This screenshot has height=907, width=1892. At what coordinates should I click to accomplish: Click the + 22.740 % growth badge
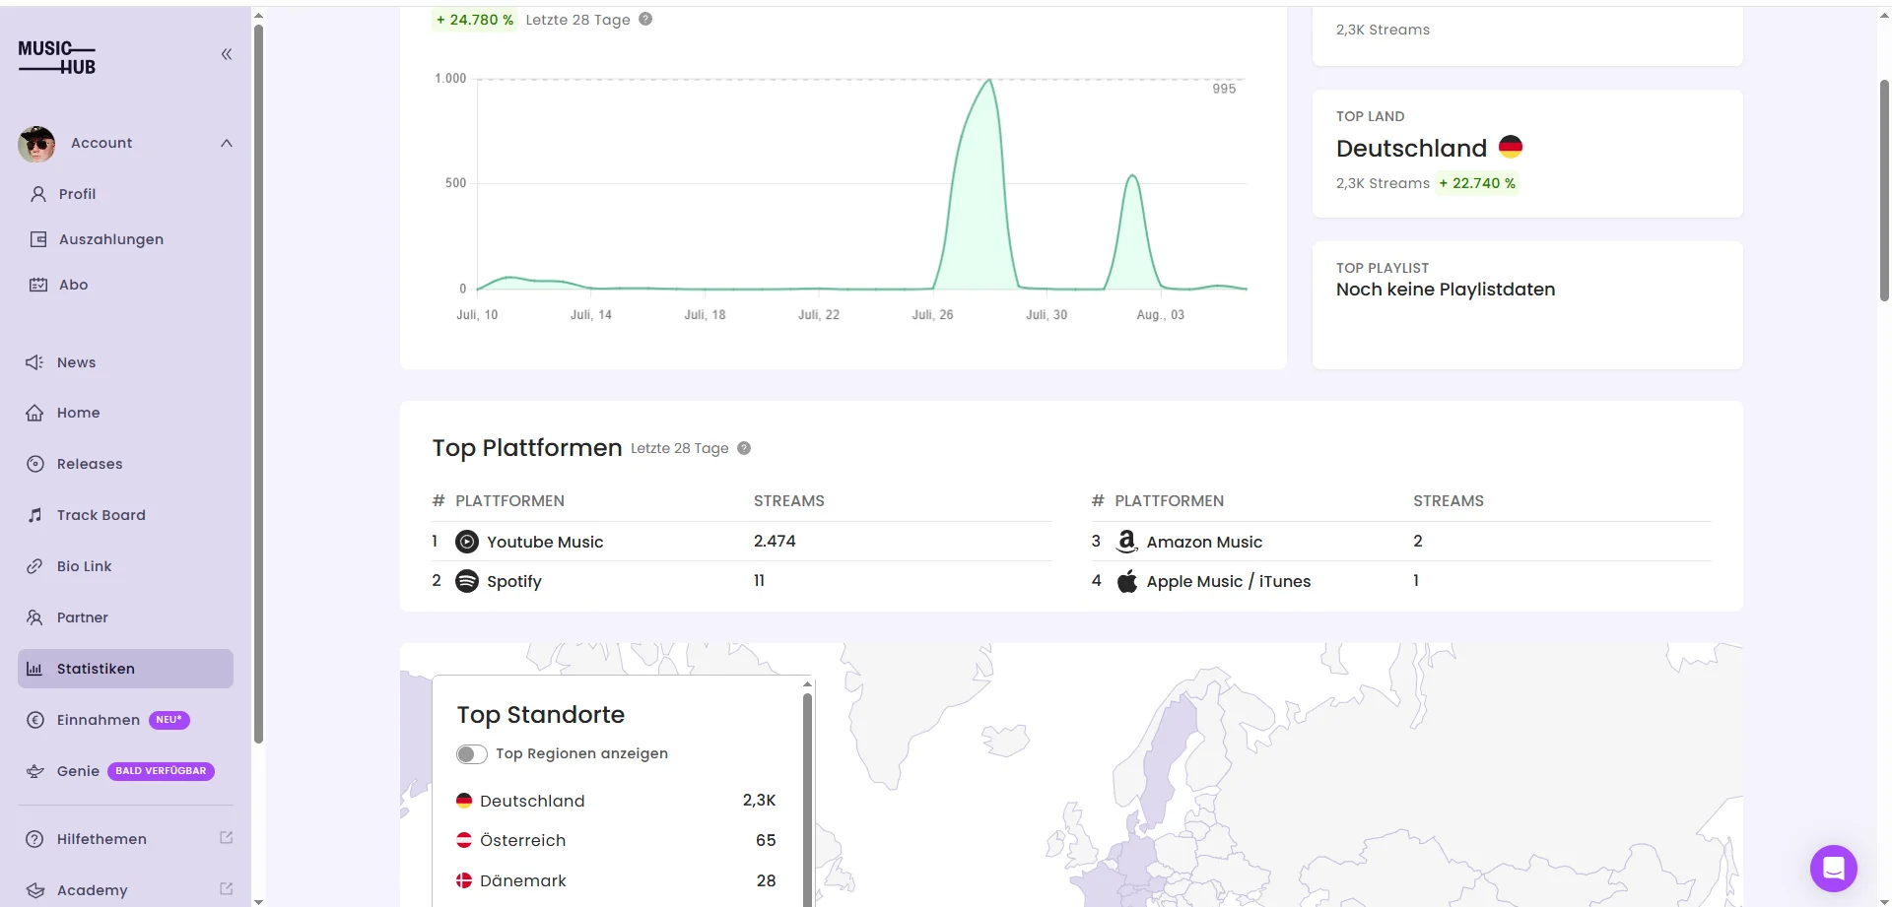click(1477, 183)
